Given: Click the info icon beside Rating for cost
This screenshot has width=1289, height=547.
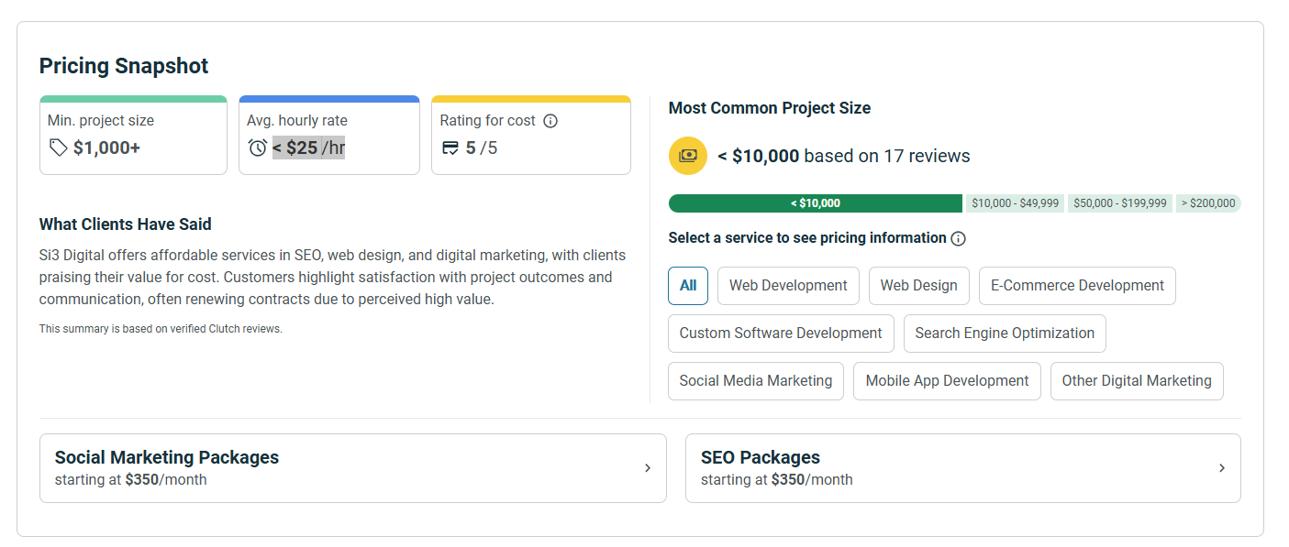Looking at the screenshot, I should (x=550, y=121).
